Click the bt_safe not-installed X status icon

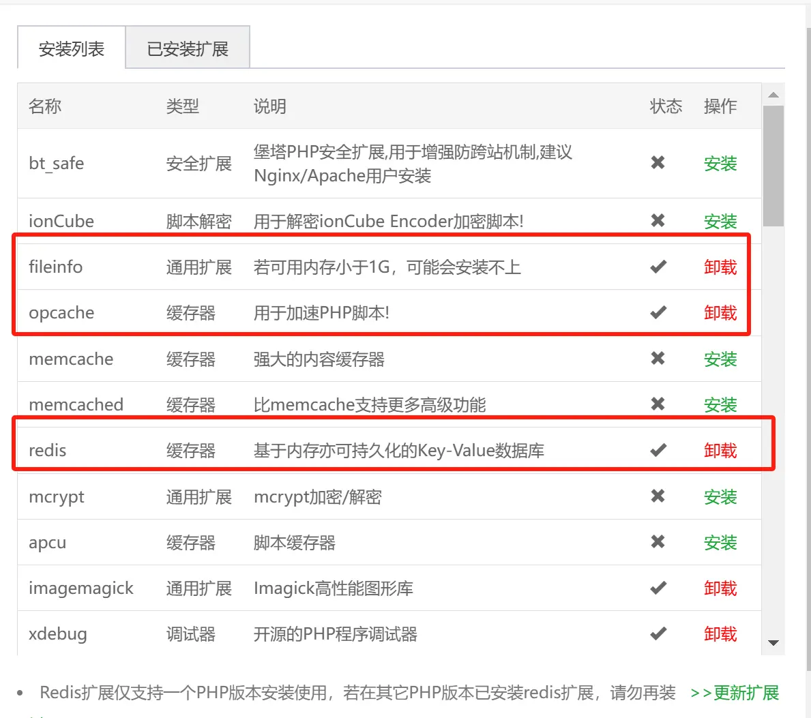658,162
